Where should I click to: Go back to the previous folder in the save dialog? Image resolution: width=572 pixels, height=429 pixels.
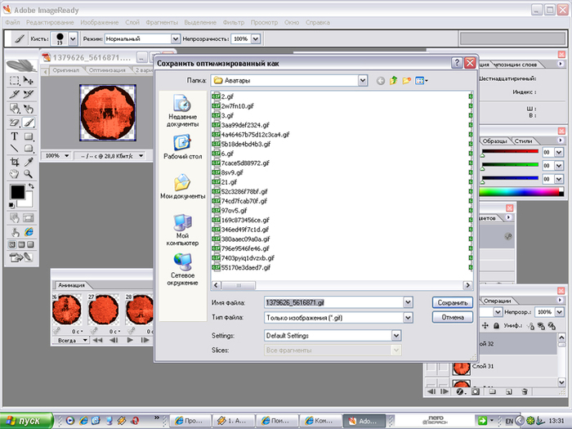click(x=381, y=81)
